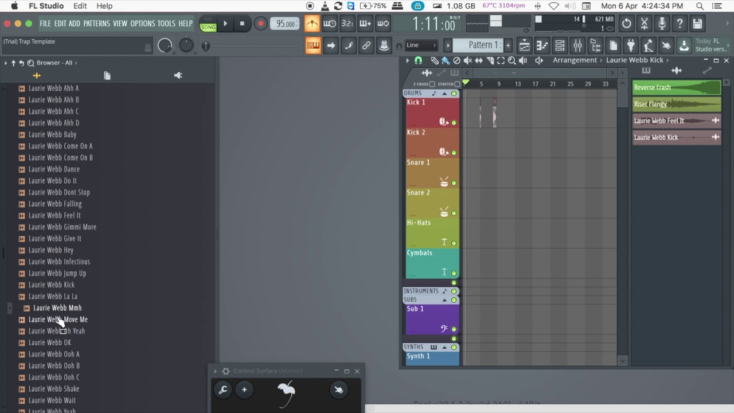Select the Reverse Crash clip in picker
Screen dimensions: 734x413
point(677,88)
